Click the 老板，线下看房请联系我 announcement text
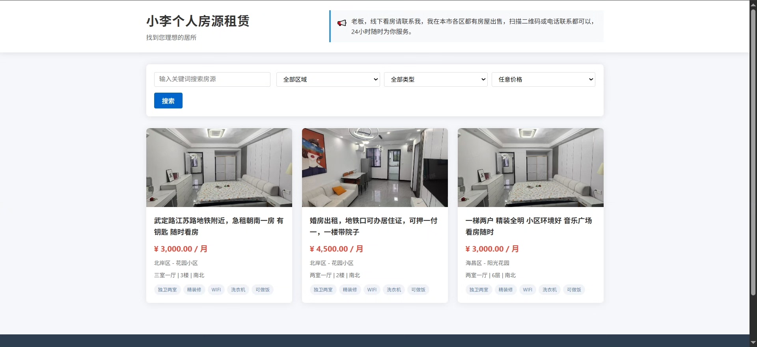 [473, 26]
